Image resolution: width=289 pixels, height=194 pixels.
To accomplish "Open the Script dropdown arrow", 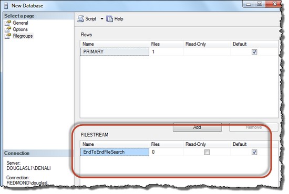I will pyautogui.click(x=102, y=19).
